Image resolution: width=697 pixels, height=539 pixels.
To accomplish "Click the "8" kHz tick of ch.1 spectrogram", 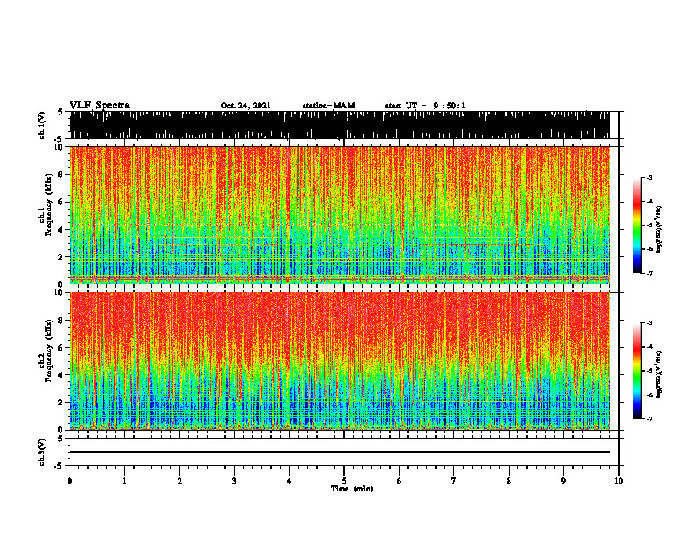I will pos(61,174).
